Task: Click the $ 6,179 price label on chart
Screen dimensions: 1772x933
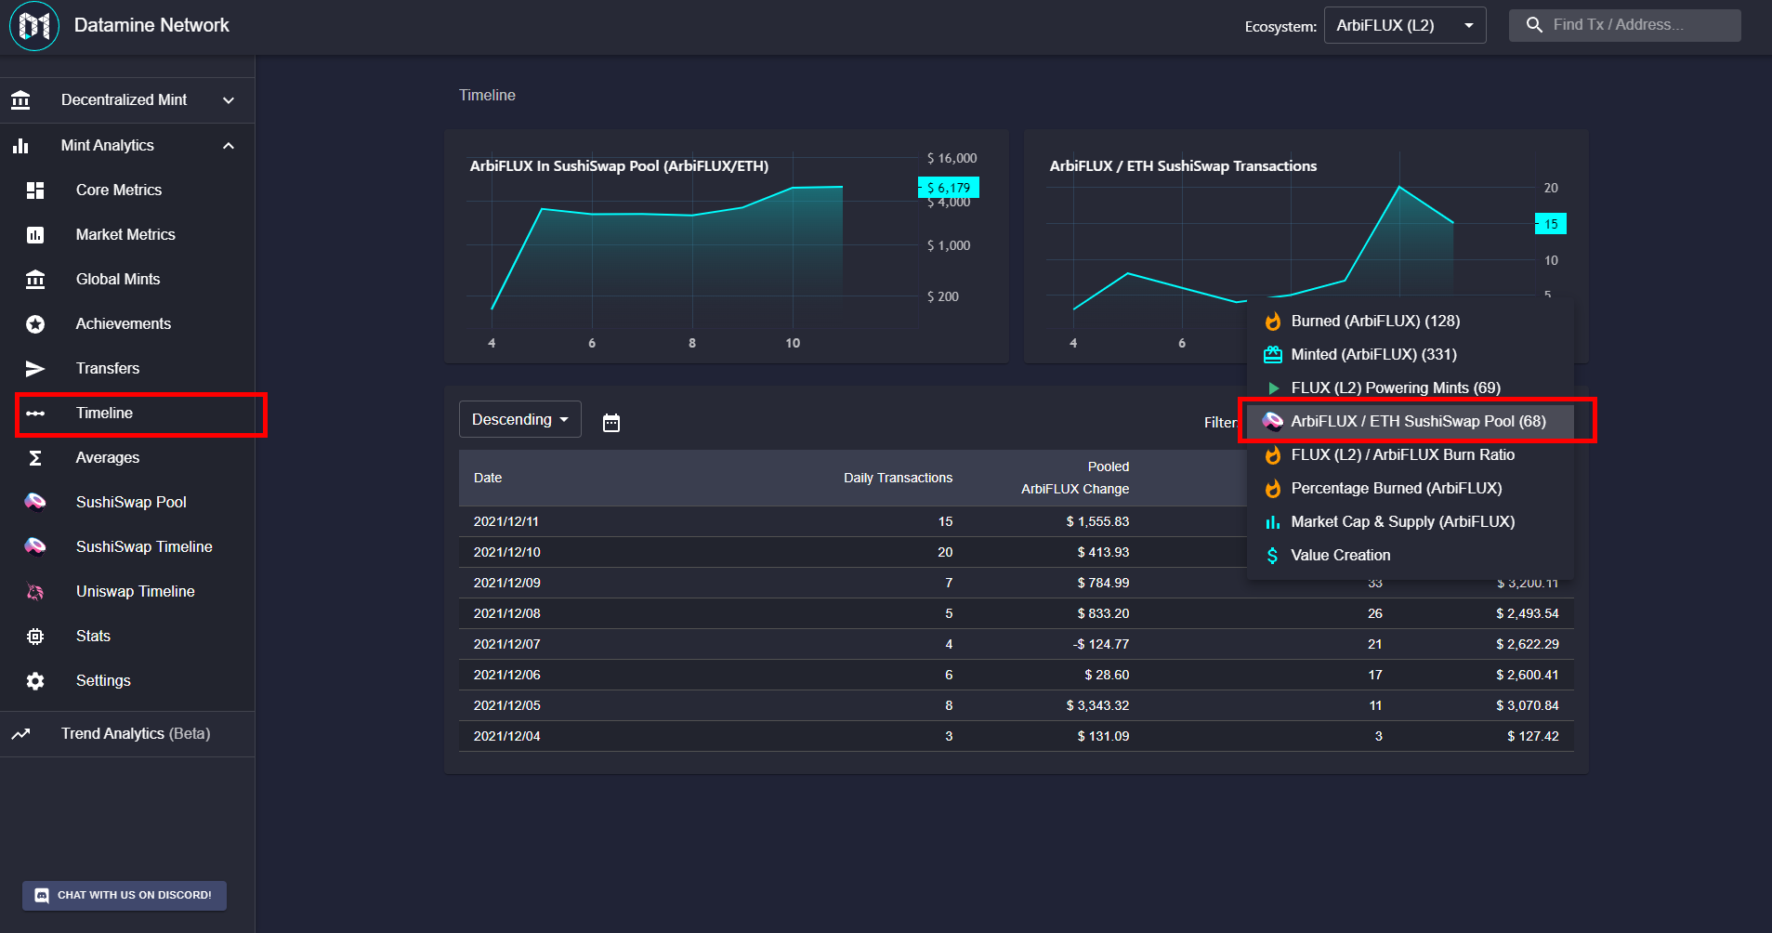Action: pos(949,188)
